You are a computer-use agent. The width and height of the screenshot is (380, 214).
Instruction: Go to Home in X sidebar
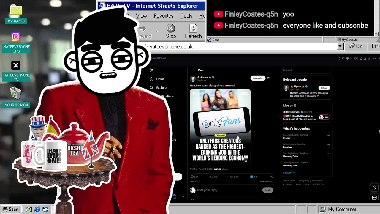pyautogui.click(x=157, y=79)
